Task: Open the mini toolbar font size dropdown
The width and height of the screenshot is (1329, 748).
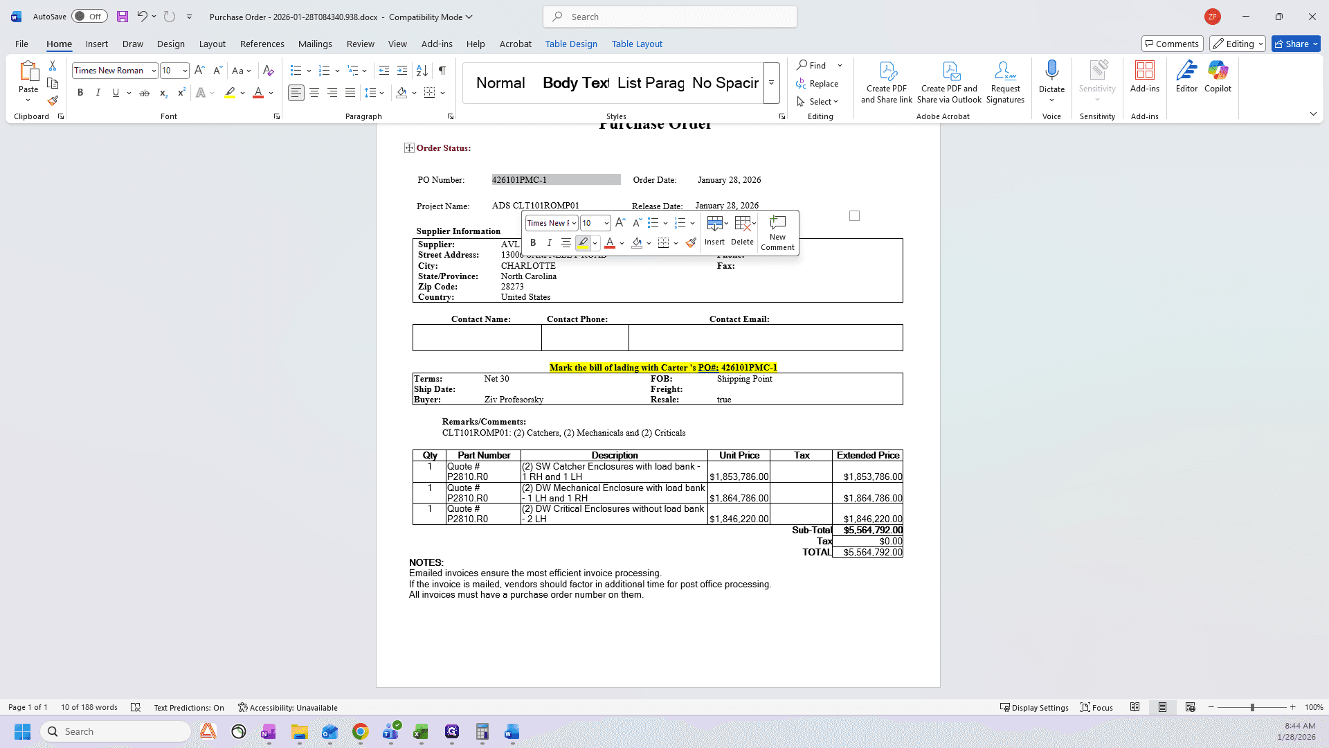Action: [x=606, y=223]
